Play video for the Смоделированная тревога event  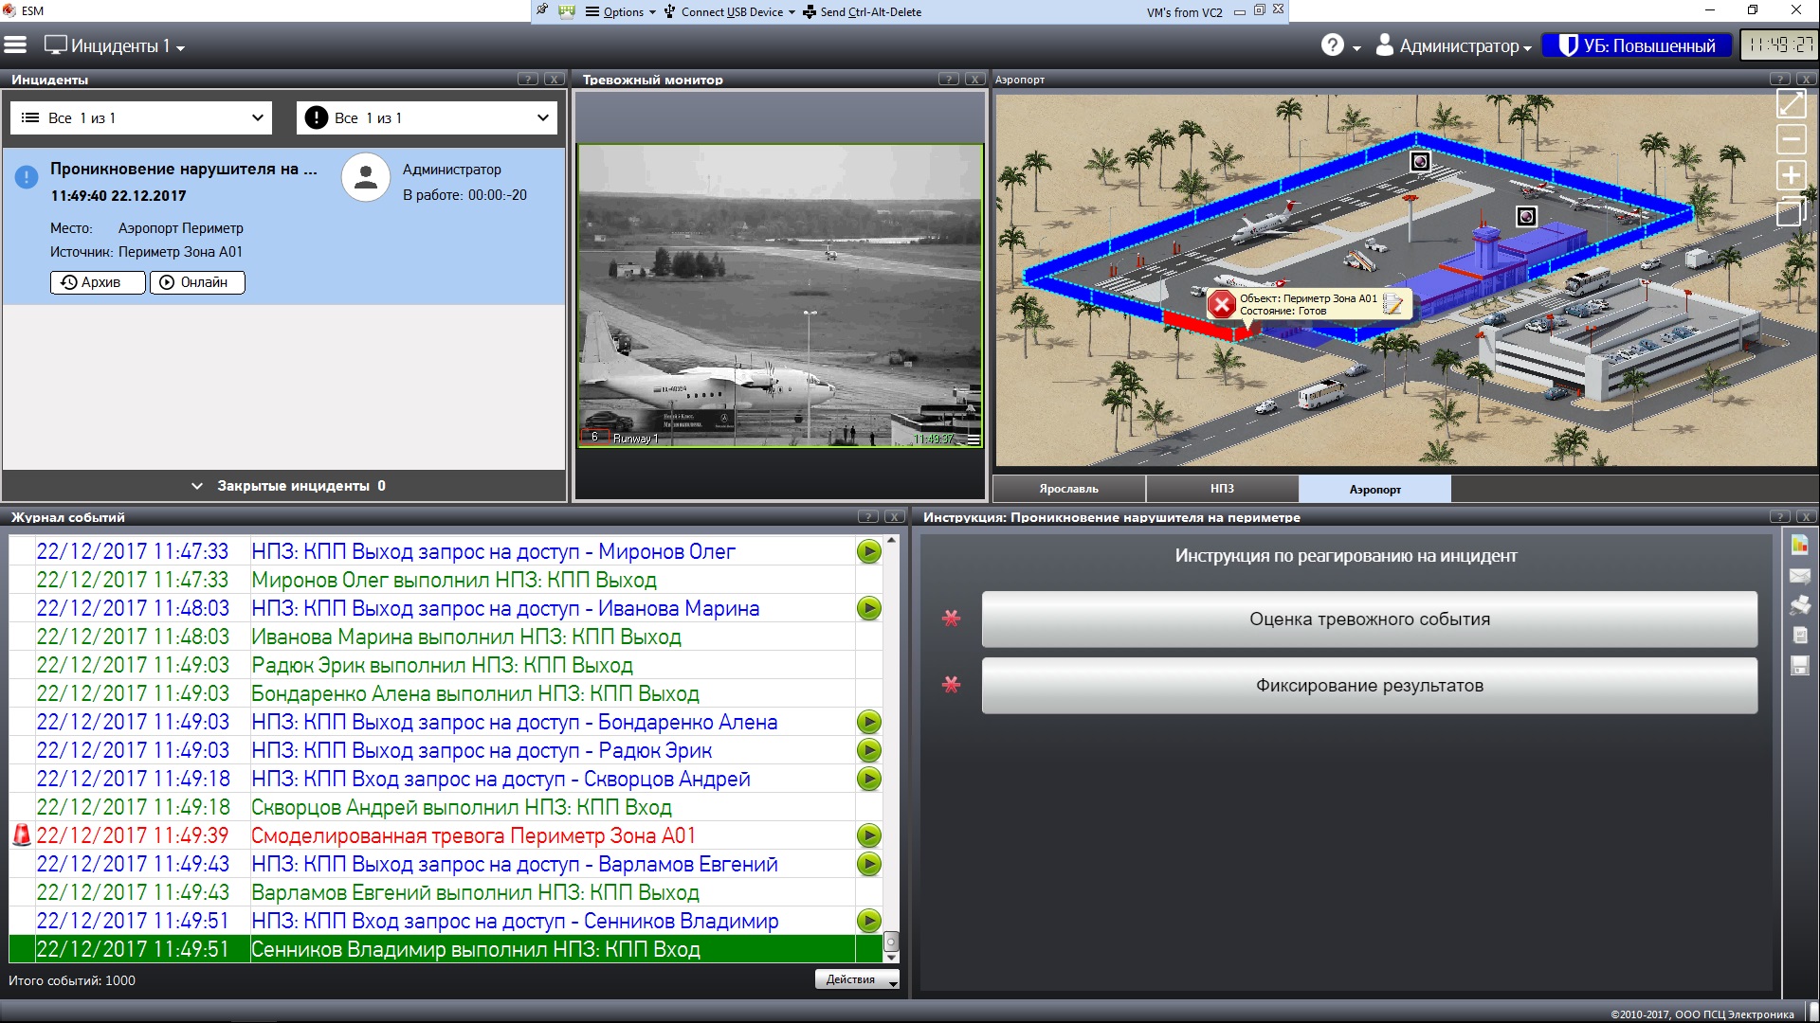(x=868, y=835)
